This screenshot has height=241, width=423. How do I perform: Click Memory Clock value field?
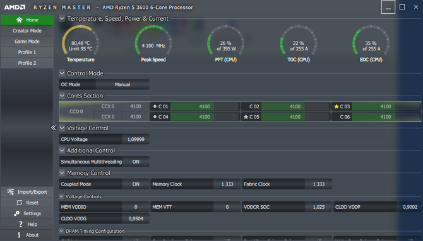pos(227,184)
